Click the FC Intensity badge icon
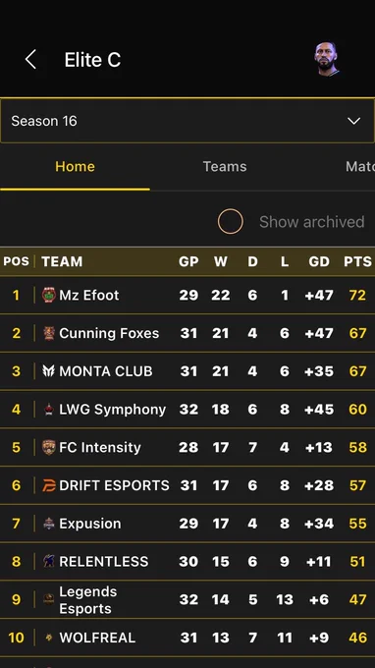The image size is (375, 668). click(x=49, y=447)
